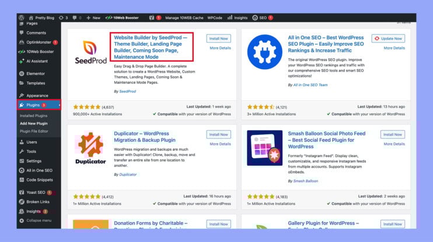Open the Appearance menu in sidebar
433x242 pixels.
pos(37,95)
